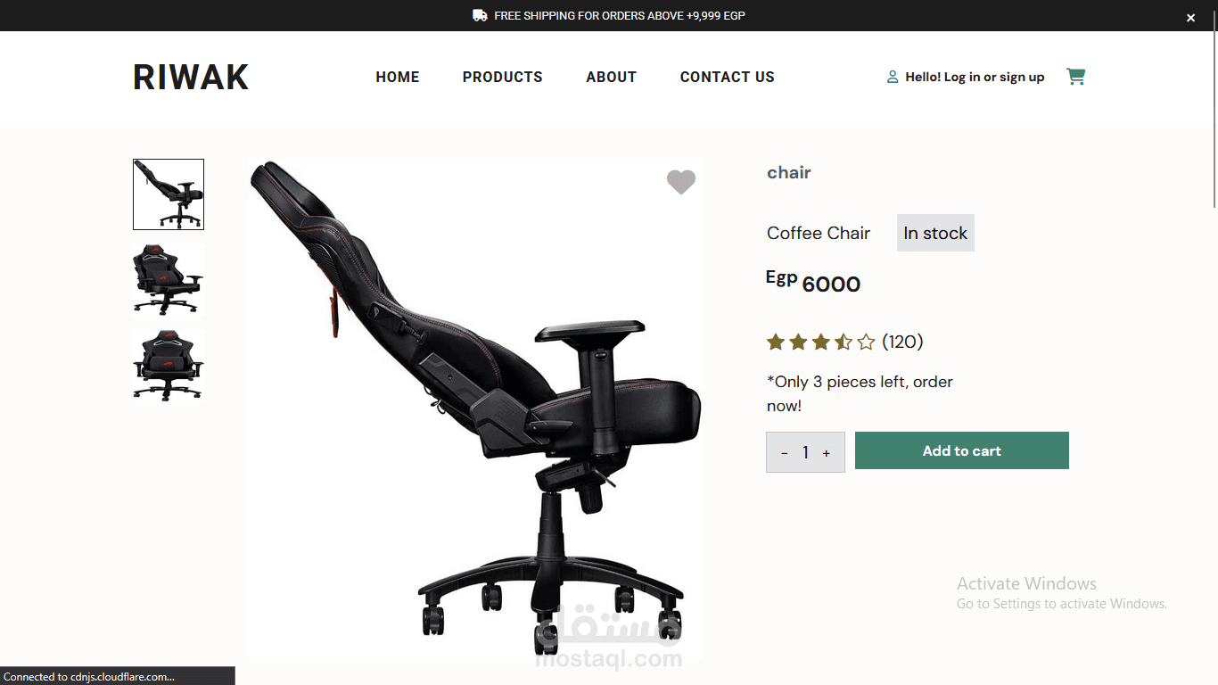Click the RIWAK logo
The width and height of the screenshot is (1218, 685).
[191, 78]
